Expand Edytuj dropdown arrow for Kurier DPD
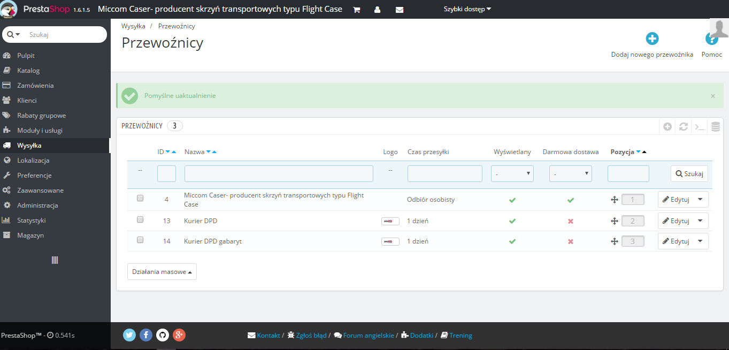729x350 pixels. click(x=701, y=221)
